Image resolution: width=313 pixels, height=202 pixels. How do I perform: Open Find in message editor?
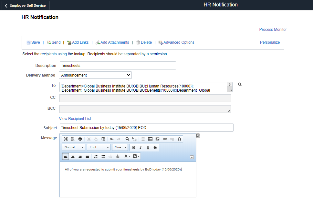click(127, 139)
